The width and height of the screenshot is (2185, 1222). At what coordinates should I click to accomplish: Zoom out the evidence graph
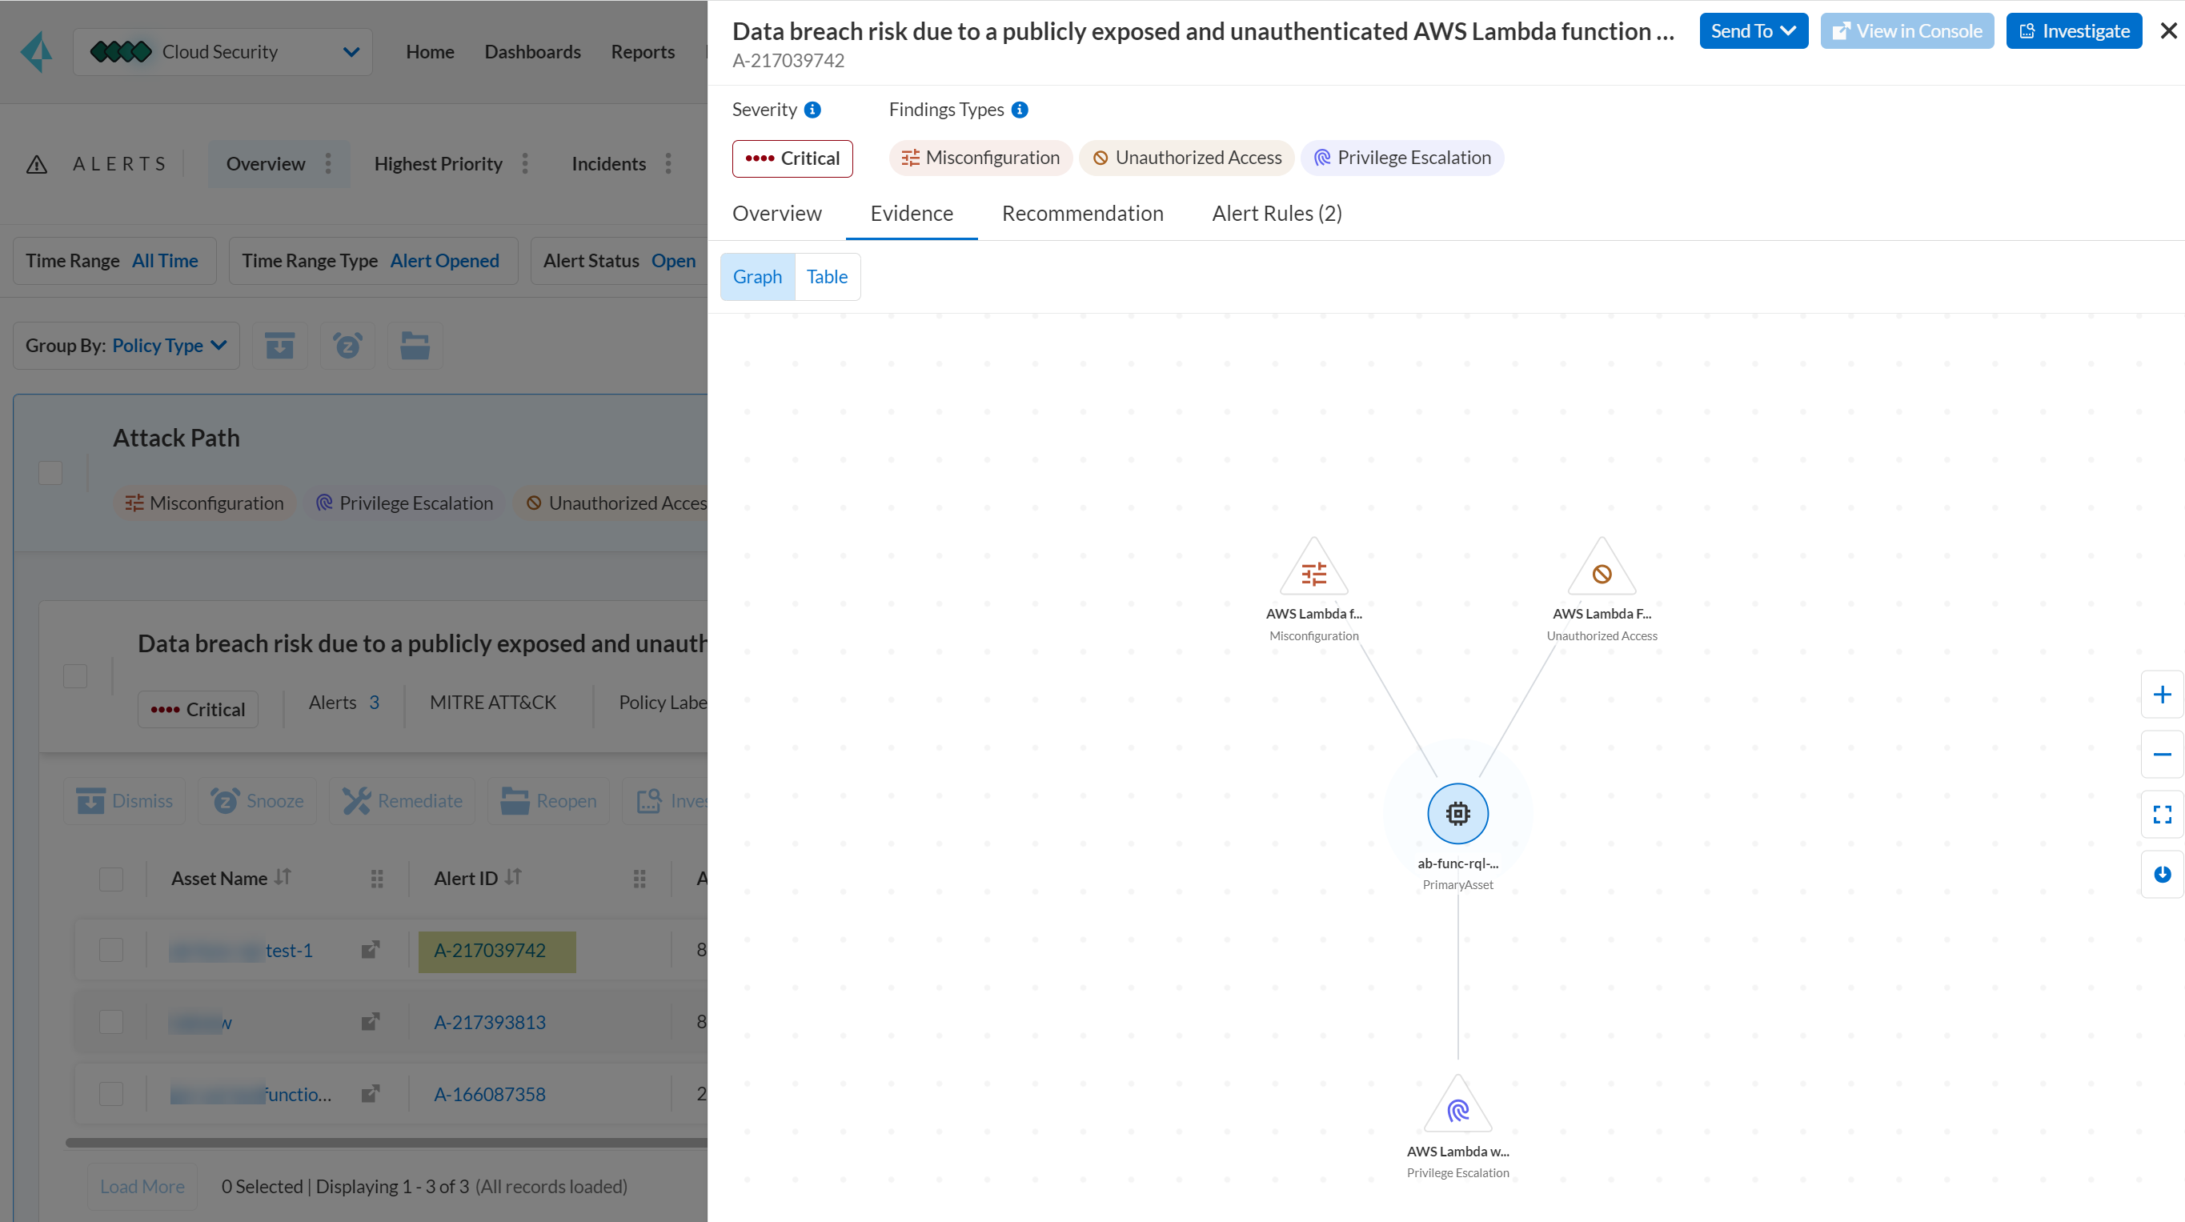coord(2161,754)
